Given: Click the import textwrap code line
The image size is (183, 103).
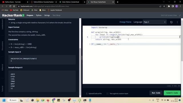Looking at the screenshot, I should (x=99, y=27).
